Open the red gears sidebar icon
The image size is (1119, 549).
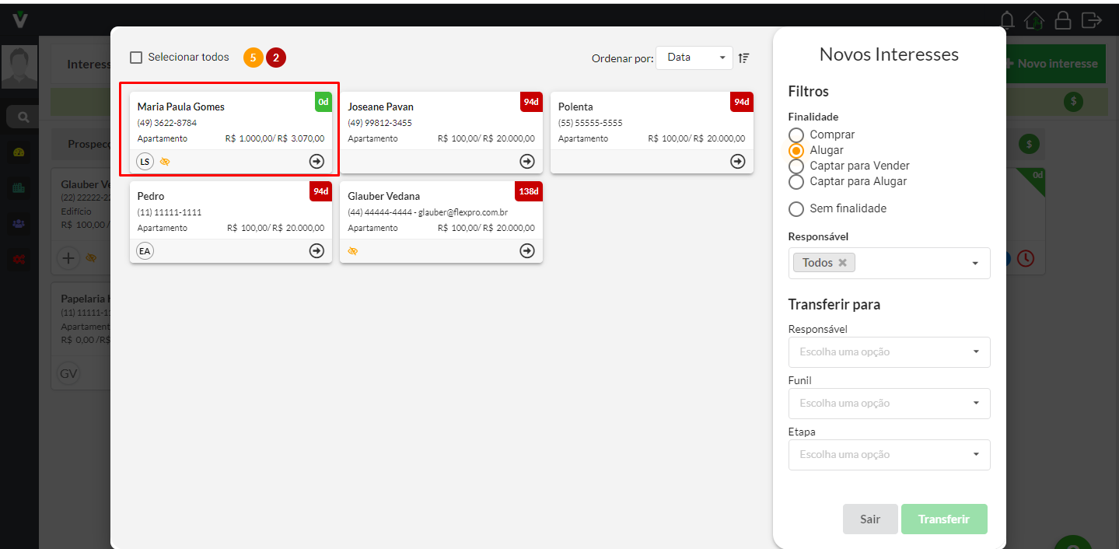click(x=19, y=259)
